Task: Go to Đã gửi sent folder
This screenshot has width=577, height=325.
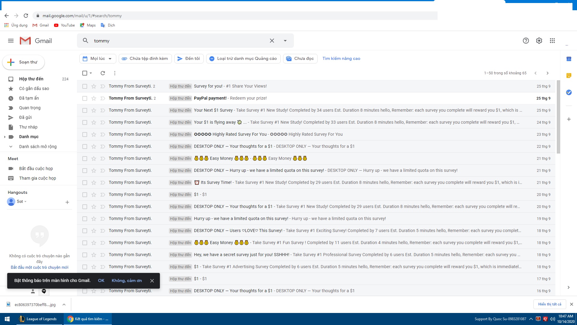Action: coord(25,117)
